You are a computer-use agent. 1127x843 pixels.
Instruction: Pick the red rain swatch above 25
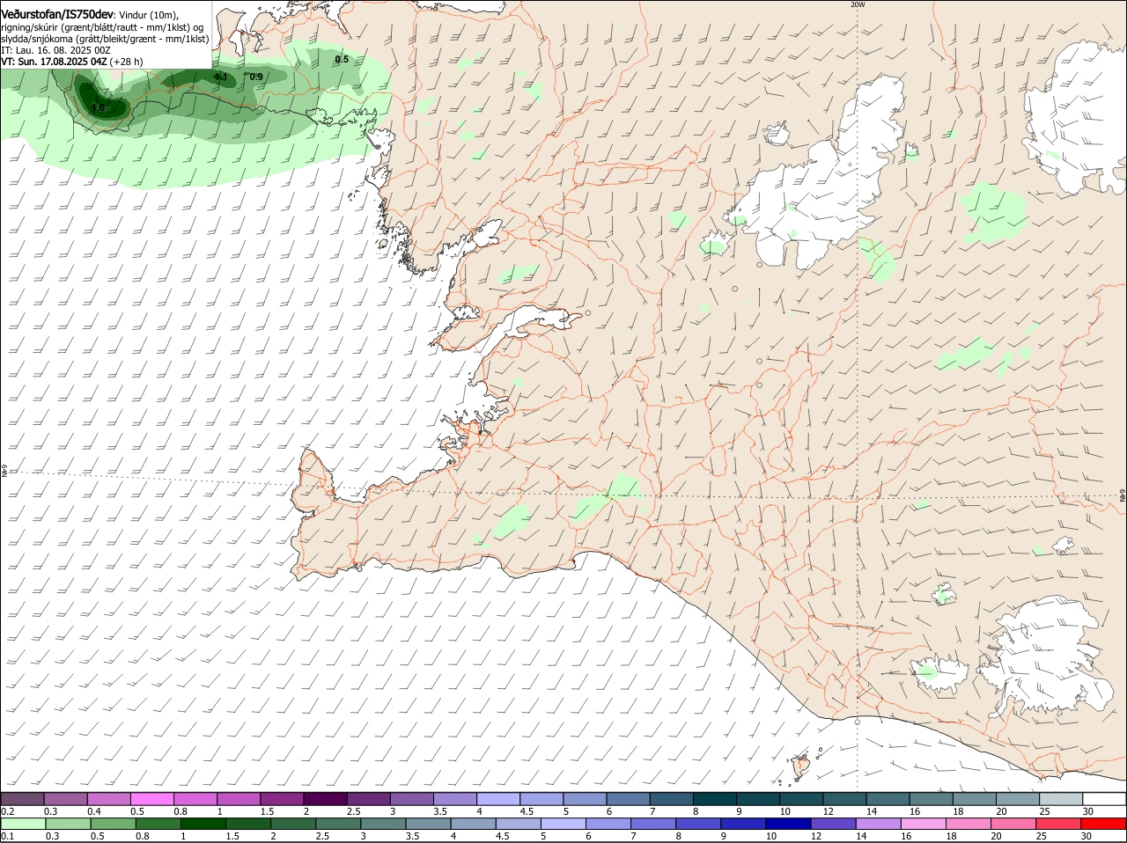click(1059, 824)
